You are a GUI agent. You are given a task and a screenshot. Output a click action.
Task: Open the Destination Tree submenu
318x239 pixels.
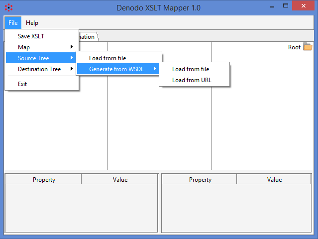41,69
